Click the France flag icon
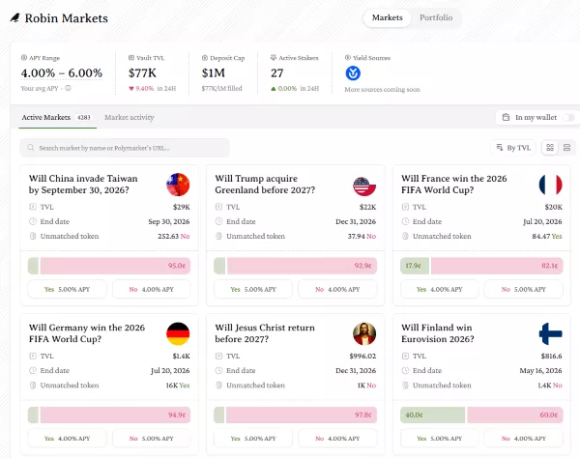Screen dimensions: 580x459 [550, 185]
